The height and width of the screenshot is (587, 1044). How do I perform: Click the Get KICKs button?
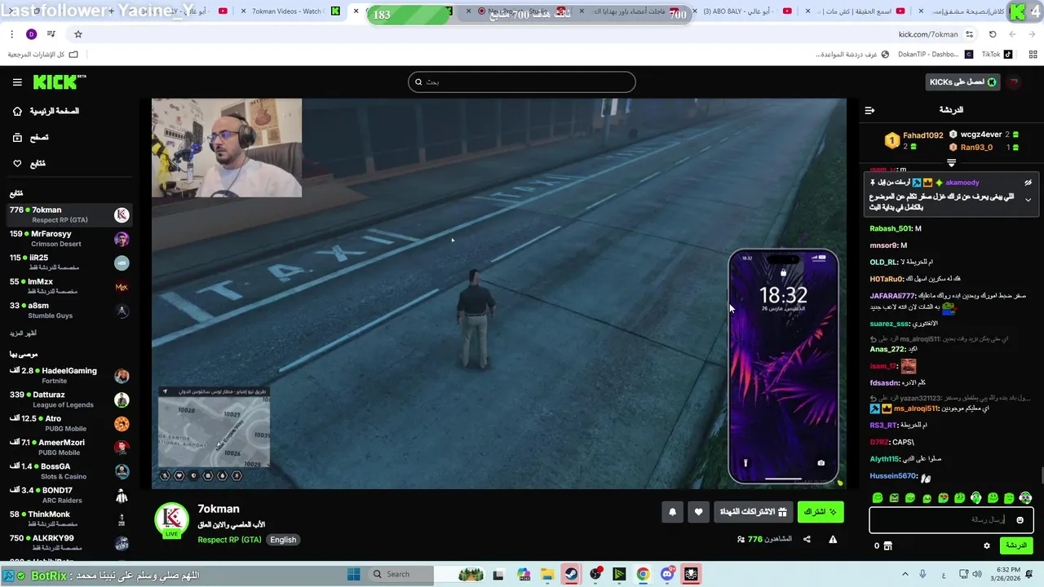tap(962, 82)
